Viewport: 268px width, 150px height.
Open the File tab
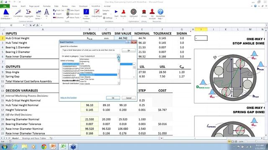5,6
